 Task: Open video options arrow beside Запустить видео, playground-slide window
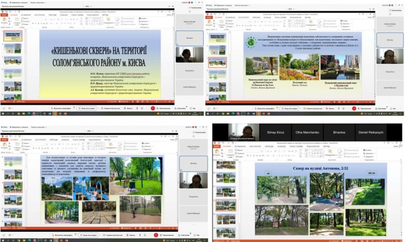[99, 235]
